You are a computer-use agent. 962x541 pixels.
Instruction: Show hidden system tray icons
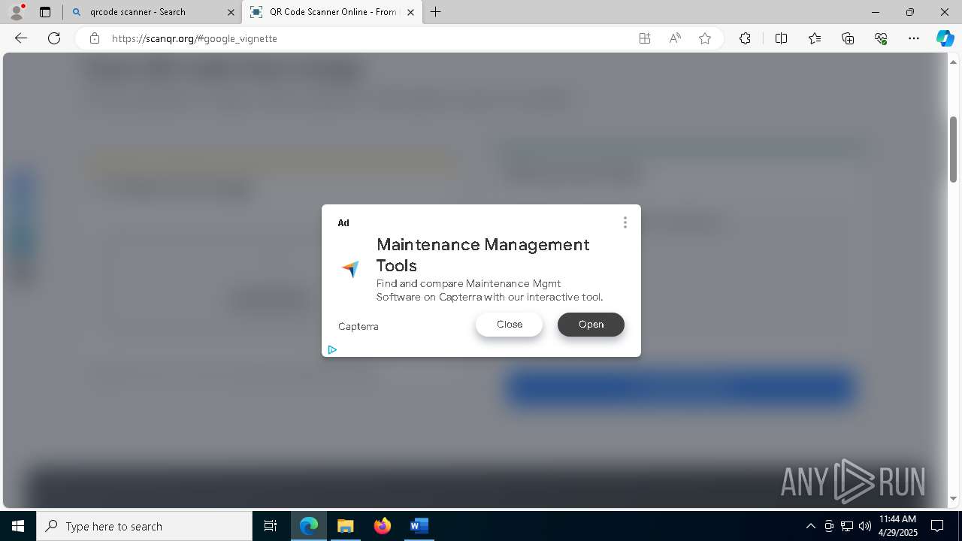click(x=810, y=526)
